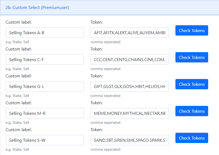
Task: Click the Custom label field 'Selling Tokens G-L'
Action: pos(45,86)
